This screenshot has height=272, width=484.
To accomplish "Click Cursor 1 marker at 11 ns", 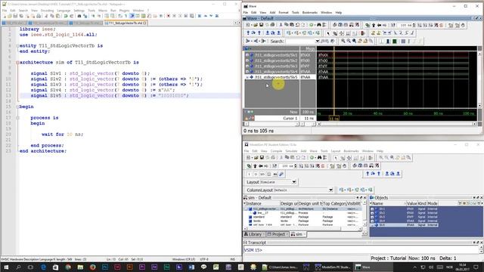I will coord(334,119).
